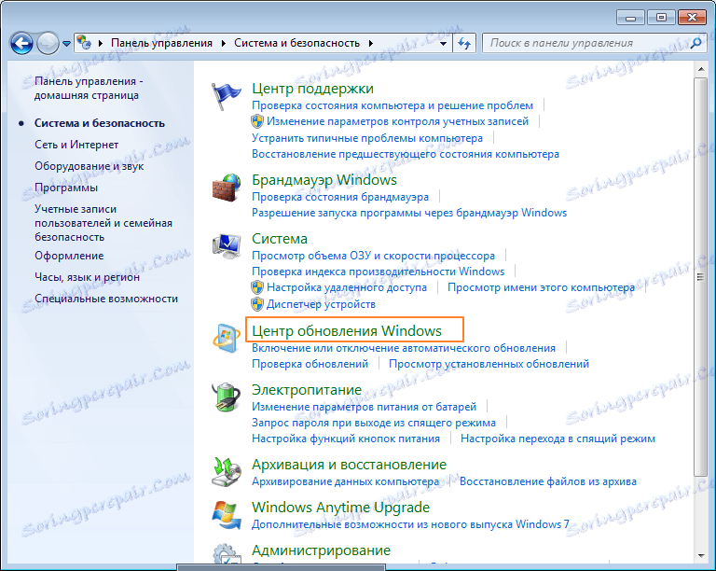Image resolution: width=716 pixels, height=571 pixels.
Task: Select 'Система и безопасность' breadcrumb segment
Action: pos(296,43)
